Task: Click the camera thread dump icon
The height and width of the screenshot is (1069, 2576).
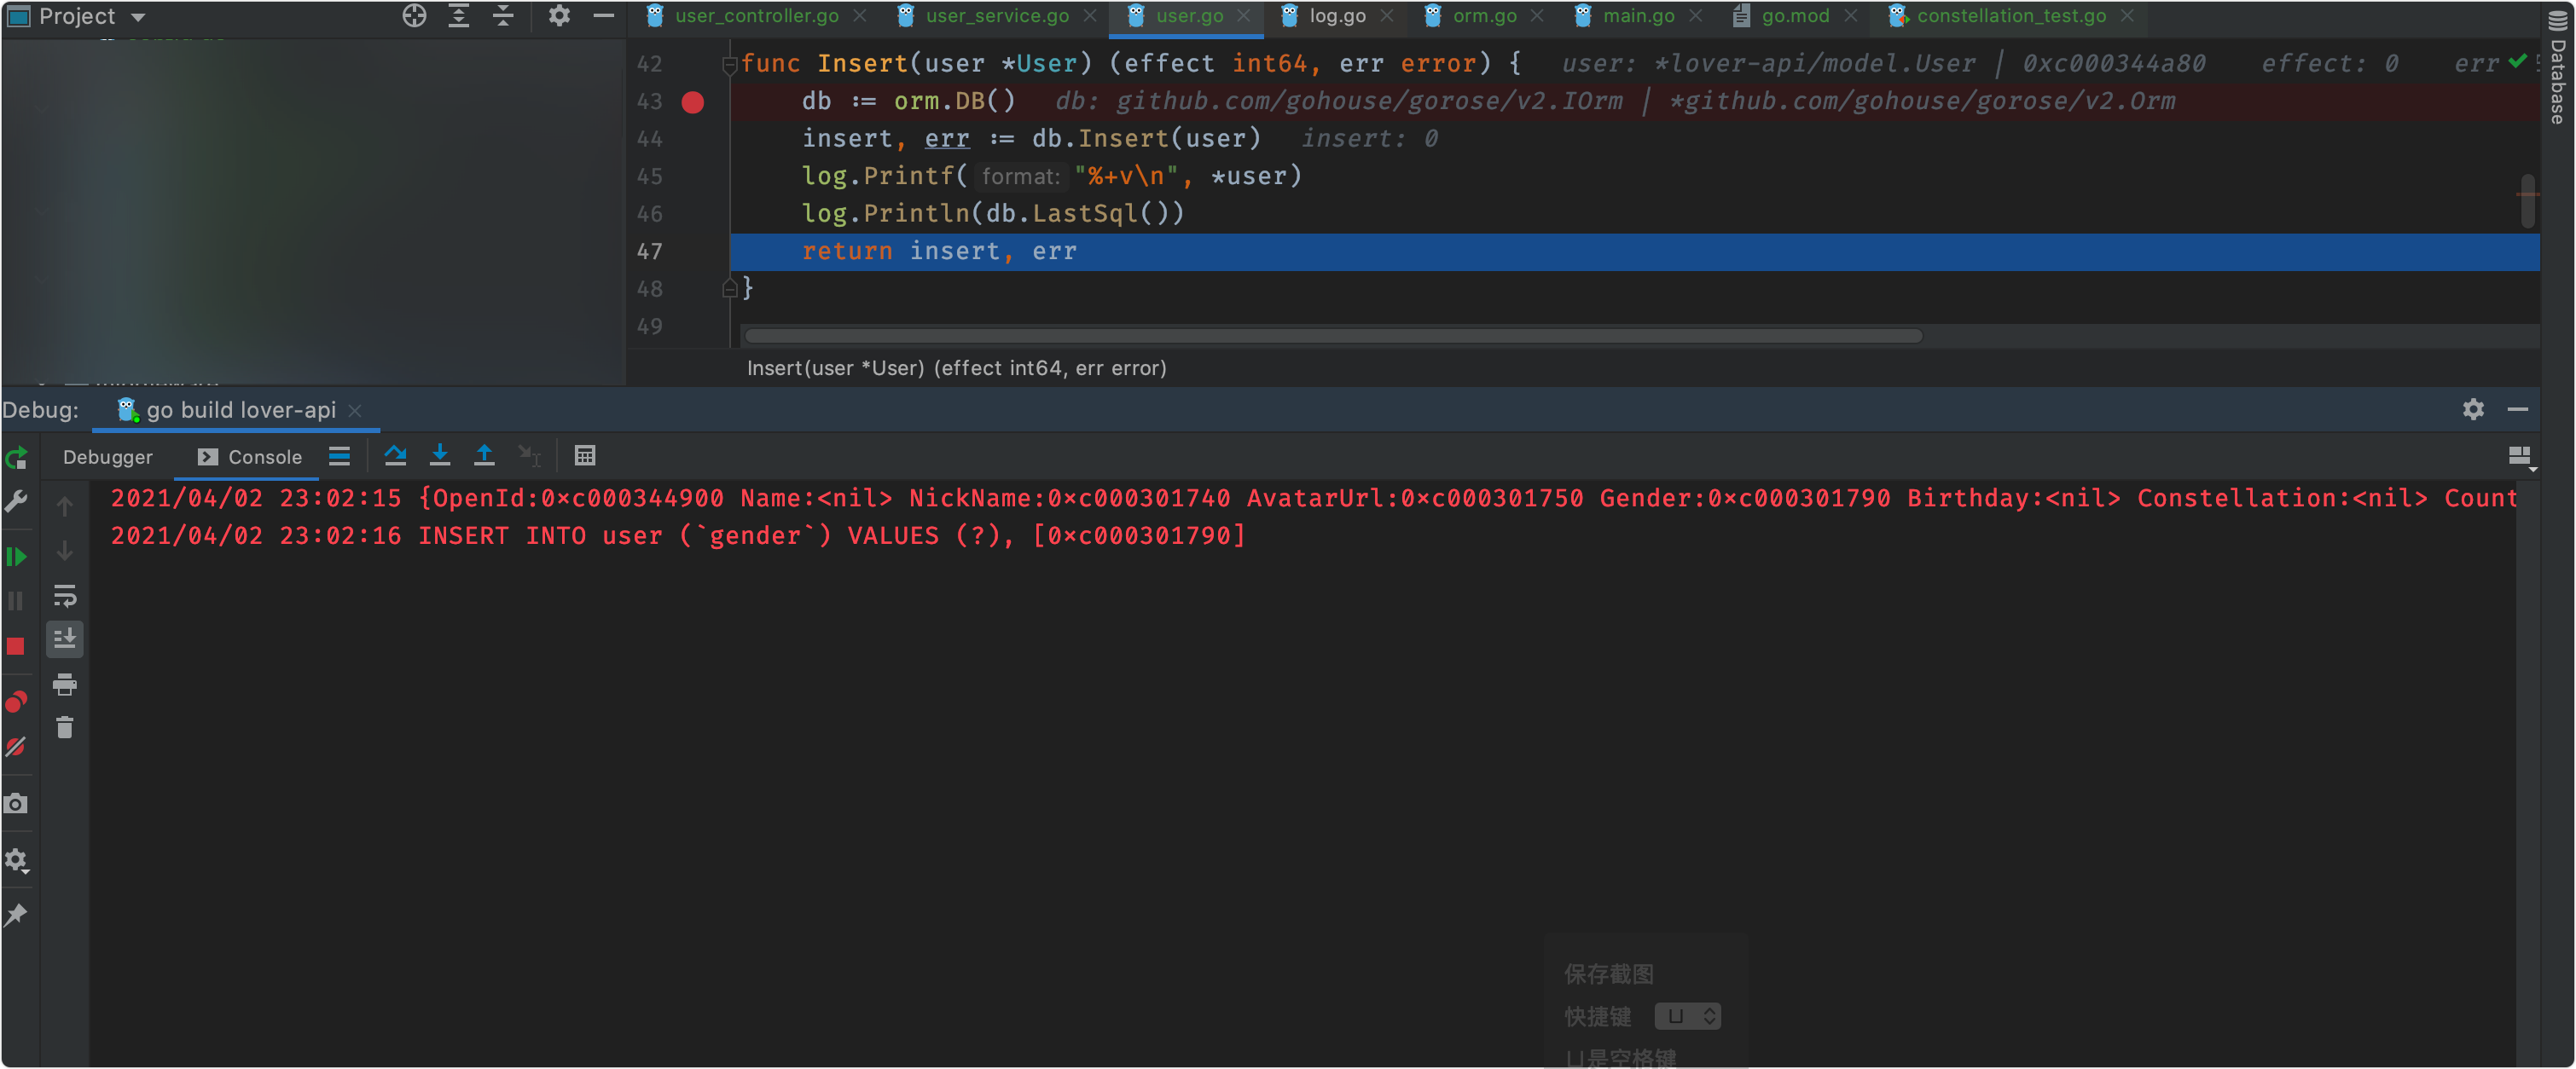Action: [16, 803]
